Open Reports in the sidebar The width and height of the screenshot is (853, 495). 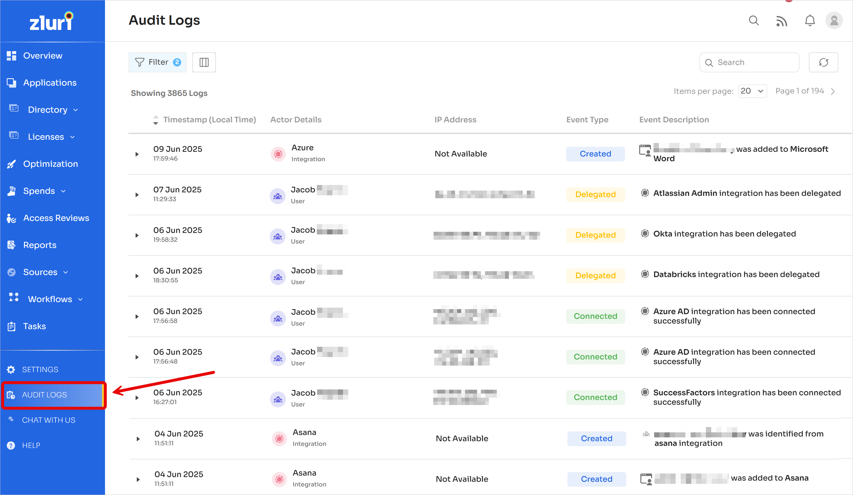pos(40,245)
